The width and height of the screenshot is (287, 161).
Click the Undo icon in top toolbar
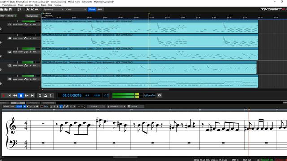(x=19, y=9)
